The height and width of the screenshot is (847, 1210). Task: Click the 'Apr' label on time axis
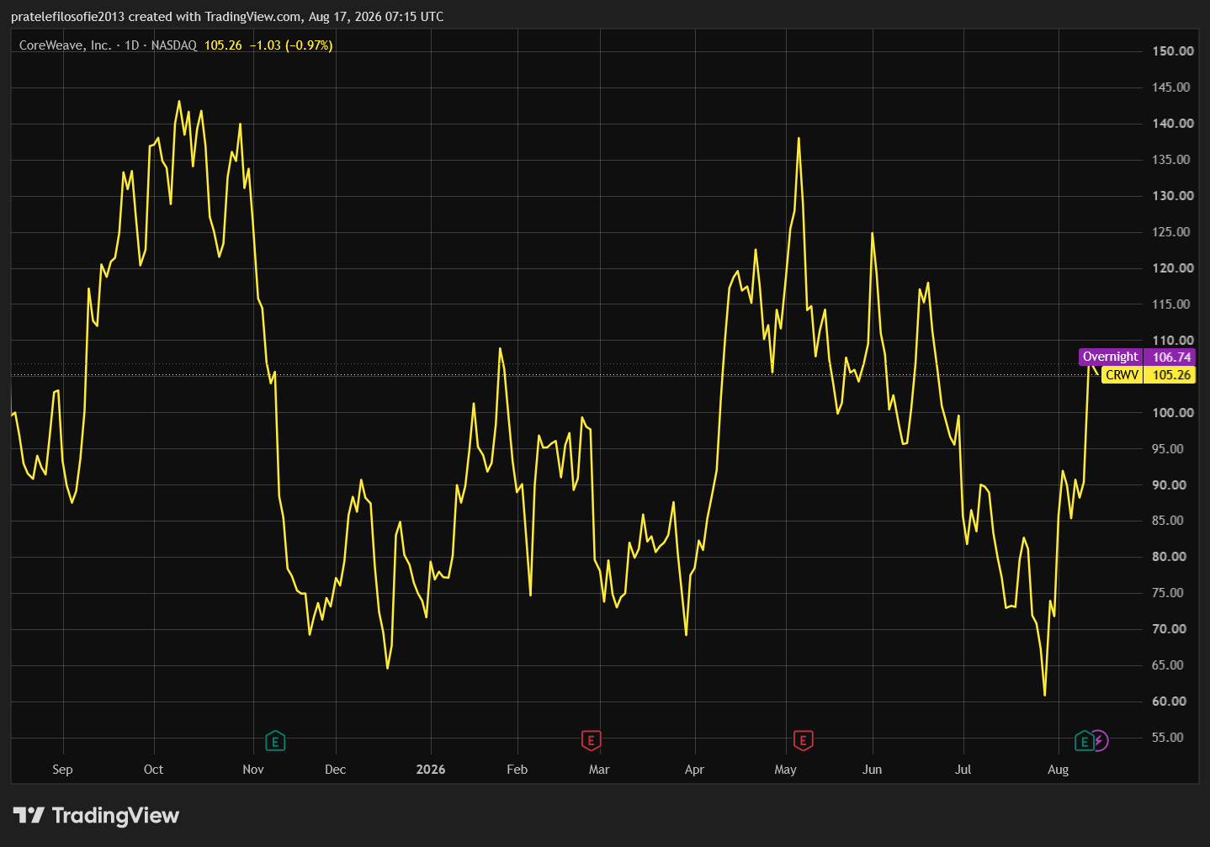[694, 770]
